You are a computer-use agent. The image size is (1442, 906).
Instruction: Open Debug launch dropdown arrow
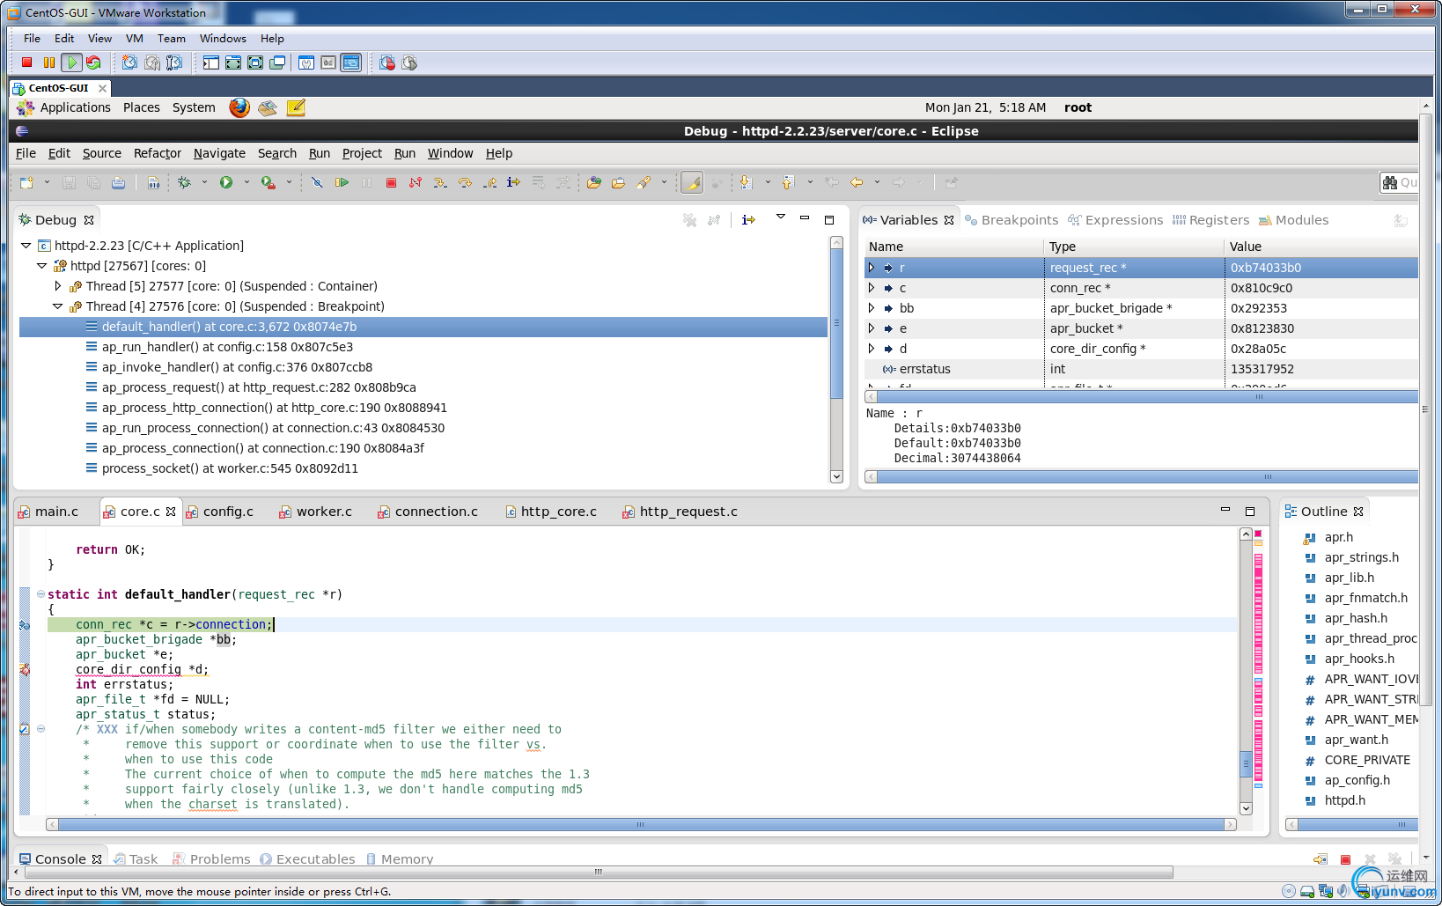pyautogui.click(x=204, y=182)
